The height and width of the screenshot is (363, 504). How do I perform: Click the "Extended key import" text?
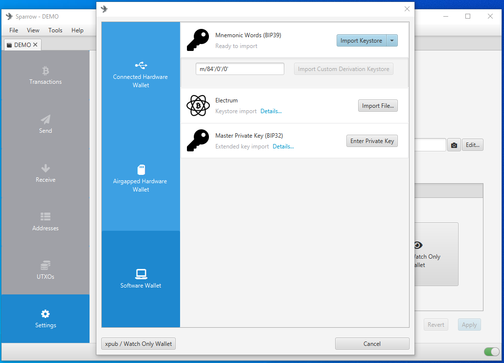tap(242, 146)
